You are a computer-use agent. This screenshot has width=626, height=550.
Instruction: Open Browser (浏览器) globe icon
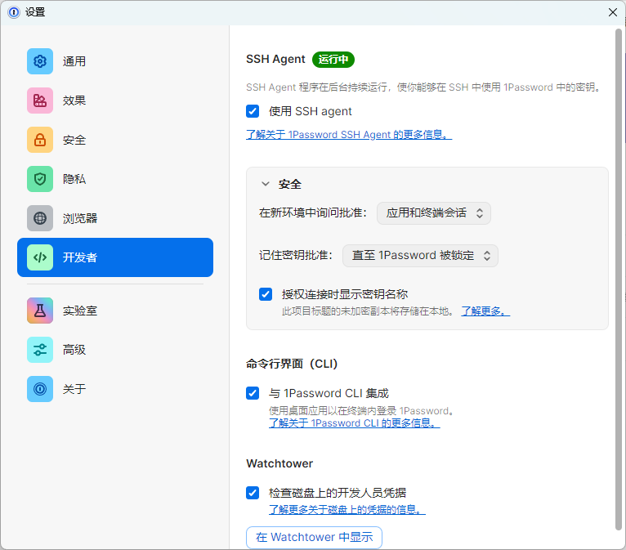coord(40,218)
